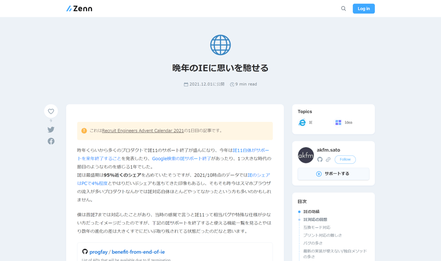Click the 目次 heading
441x261 pixels.
coord(302,202)
